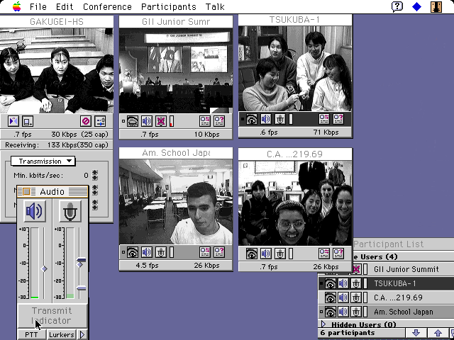Click the stop-sending icon in the GAKUGEI-HS window
The height and width of the screenshot is (340, 454).
86,121
